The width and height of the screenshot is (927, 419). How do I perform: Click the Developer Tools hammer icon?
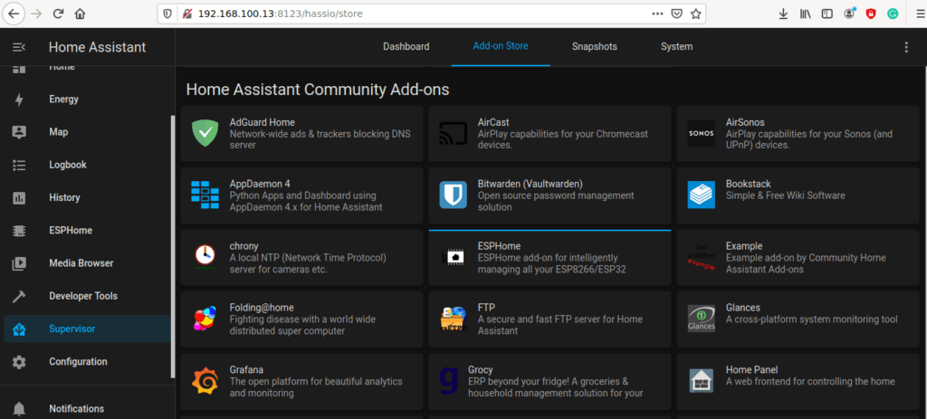point(19,296)
